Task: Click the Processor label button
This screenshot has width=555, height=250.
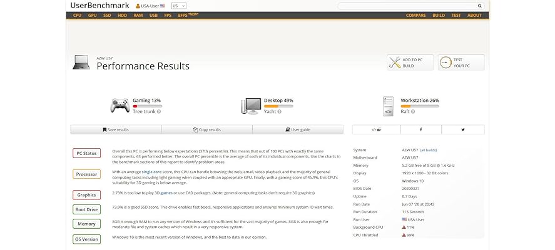Action: (x=87, y=174)
